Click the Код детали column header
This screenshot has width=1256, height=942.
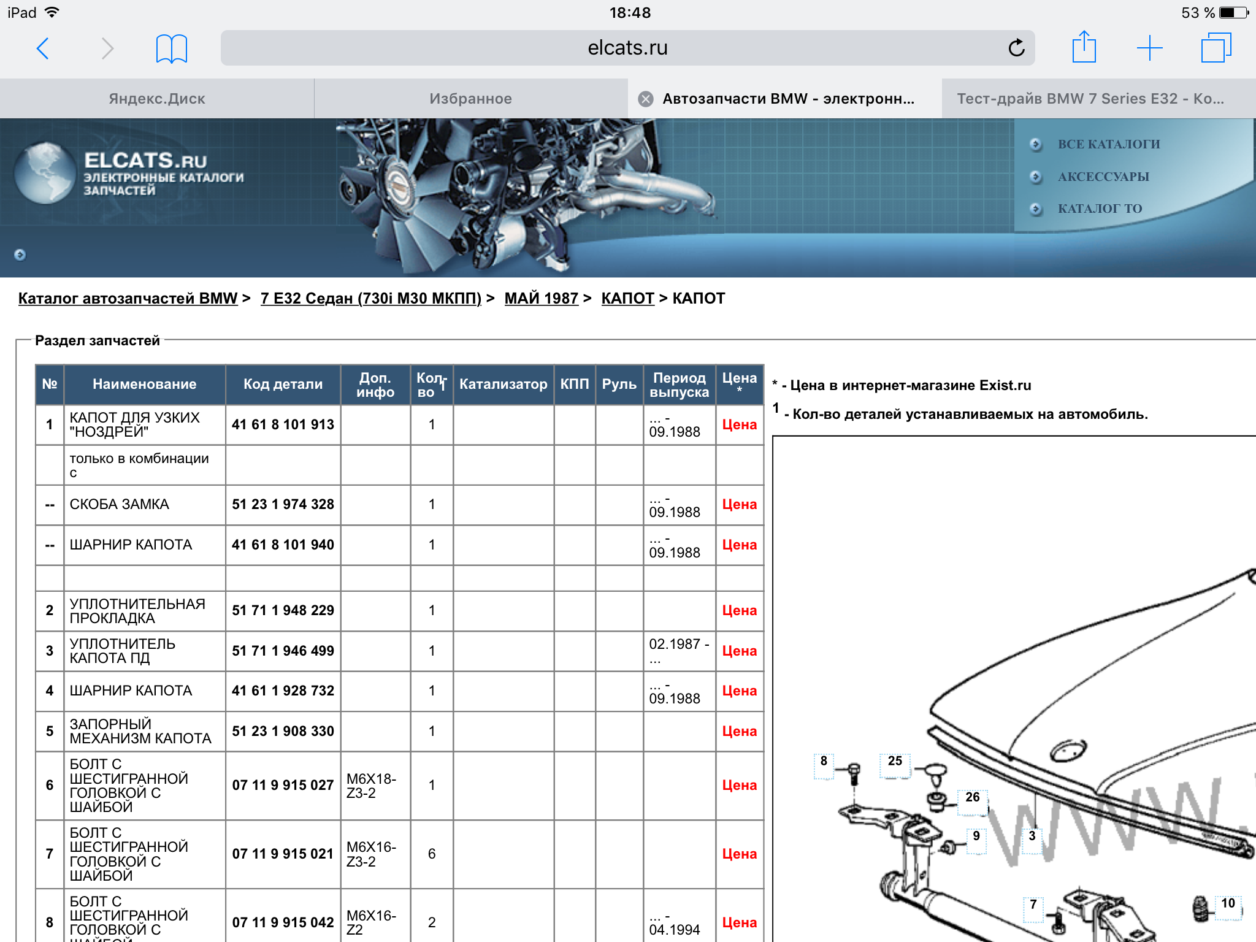click(283, 385)
